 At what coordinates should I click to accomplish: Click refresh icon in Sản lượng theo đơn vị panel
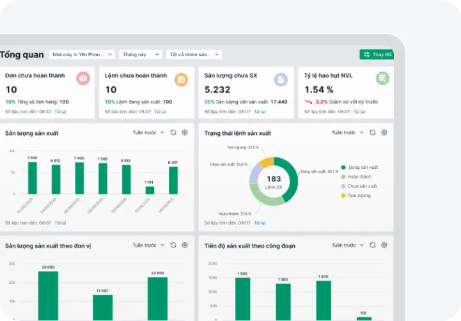point(173,245)
